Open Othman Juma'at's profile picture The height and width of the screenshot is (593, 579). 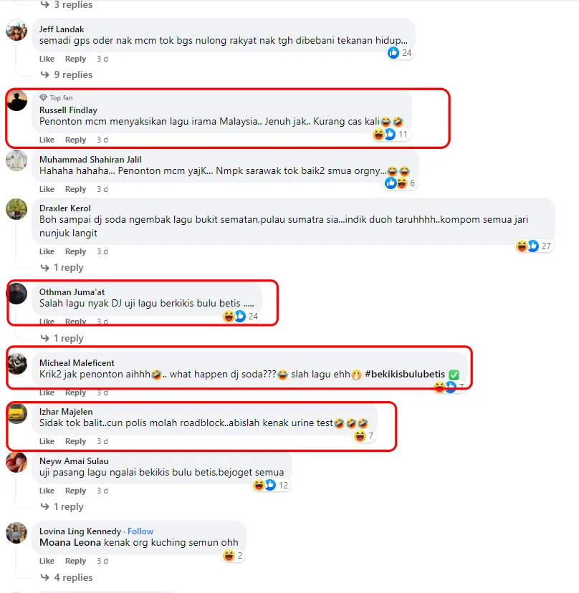pyautogui.click(x=16, y=294)
